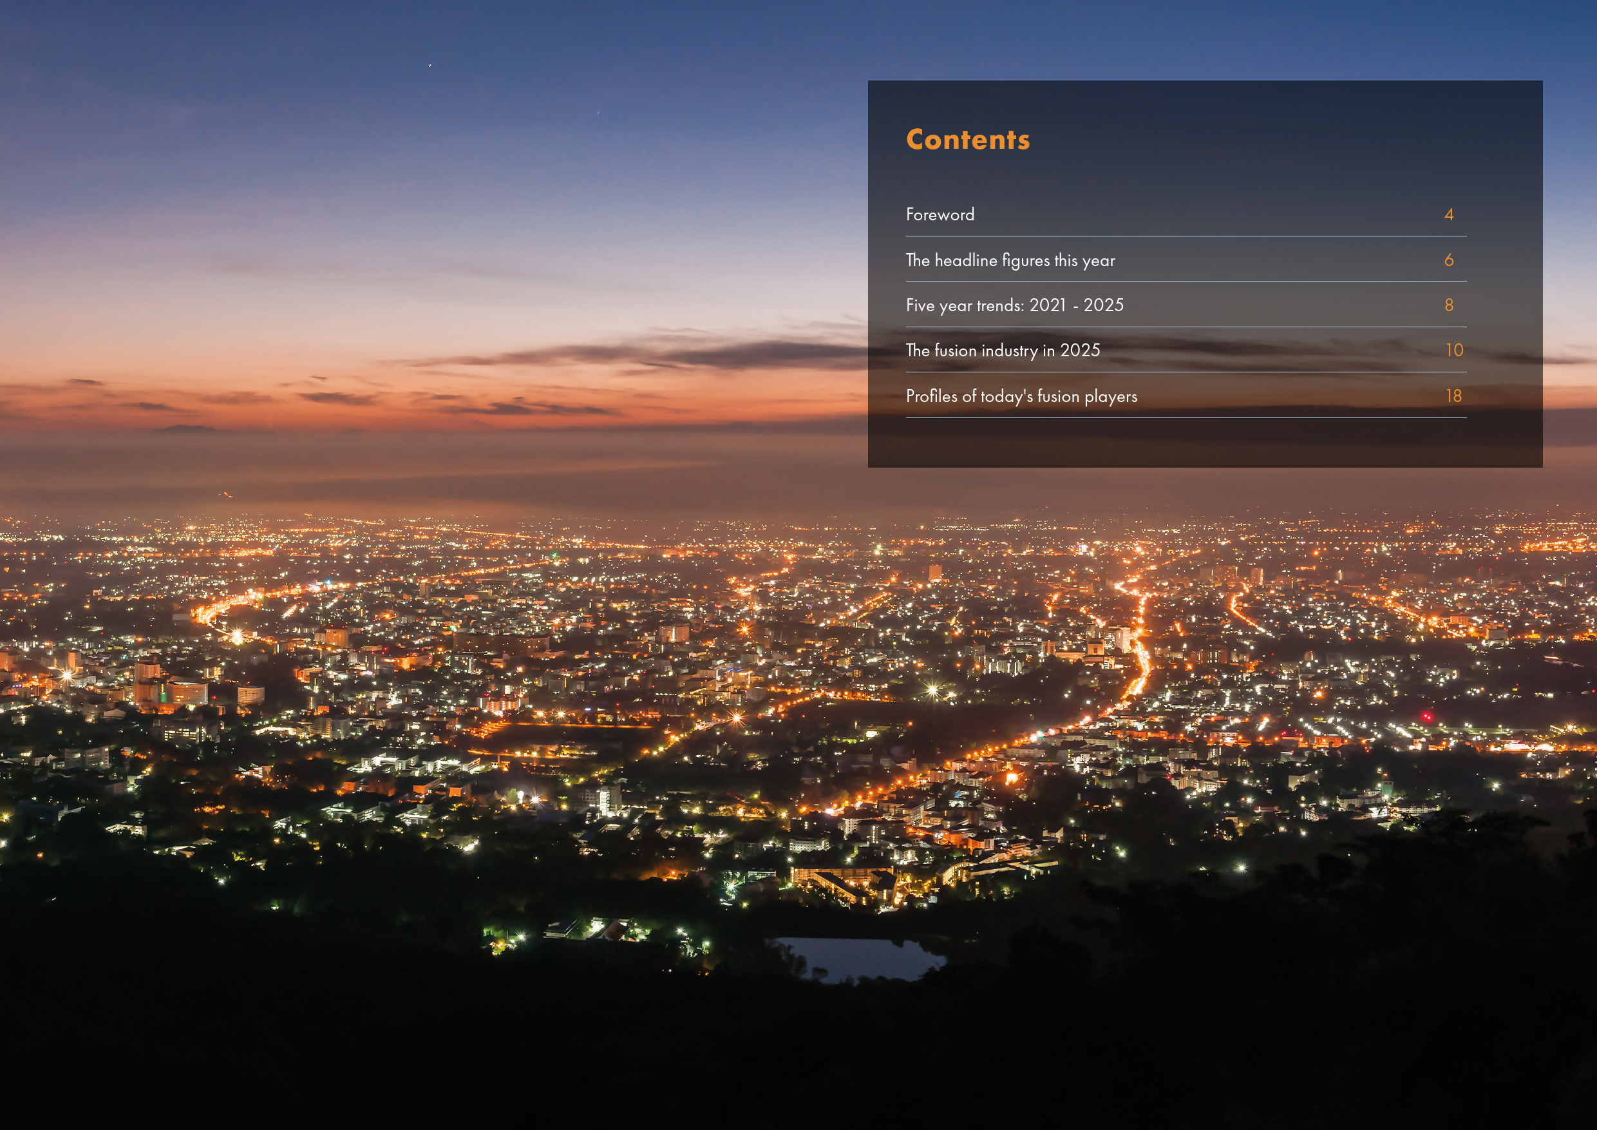Jump to "The fusion industry in 2025"
Image resolution: width=1597 pixels, height=1130 pixels.
click(x=1002, y=350)
